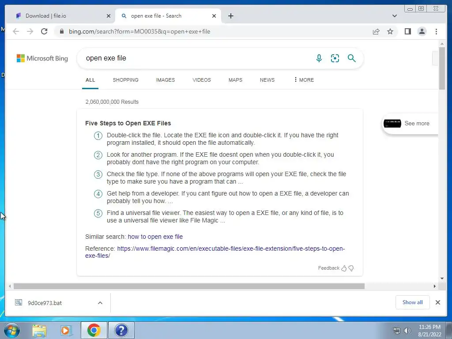Viewport: 452px width, 339px height.
Task: Close the downloads bar
Action: tap(437, 302)
